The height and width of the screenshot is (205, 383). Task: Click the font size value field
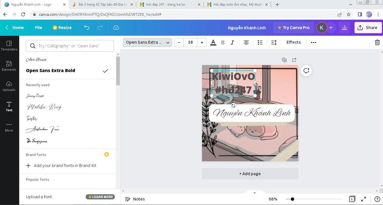(x=190, y=43)
